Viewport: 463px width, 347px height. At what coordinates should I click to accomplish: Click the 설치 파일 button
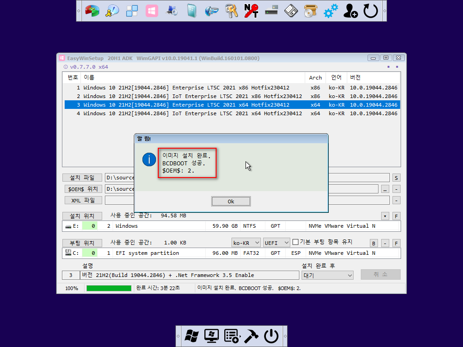coord(82,178)
